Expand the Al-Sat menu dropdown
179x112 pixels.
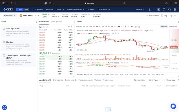pyautogui.click(x=60, y=10)
